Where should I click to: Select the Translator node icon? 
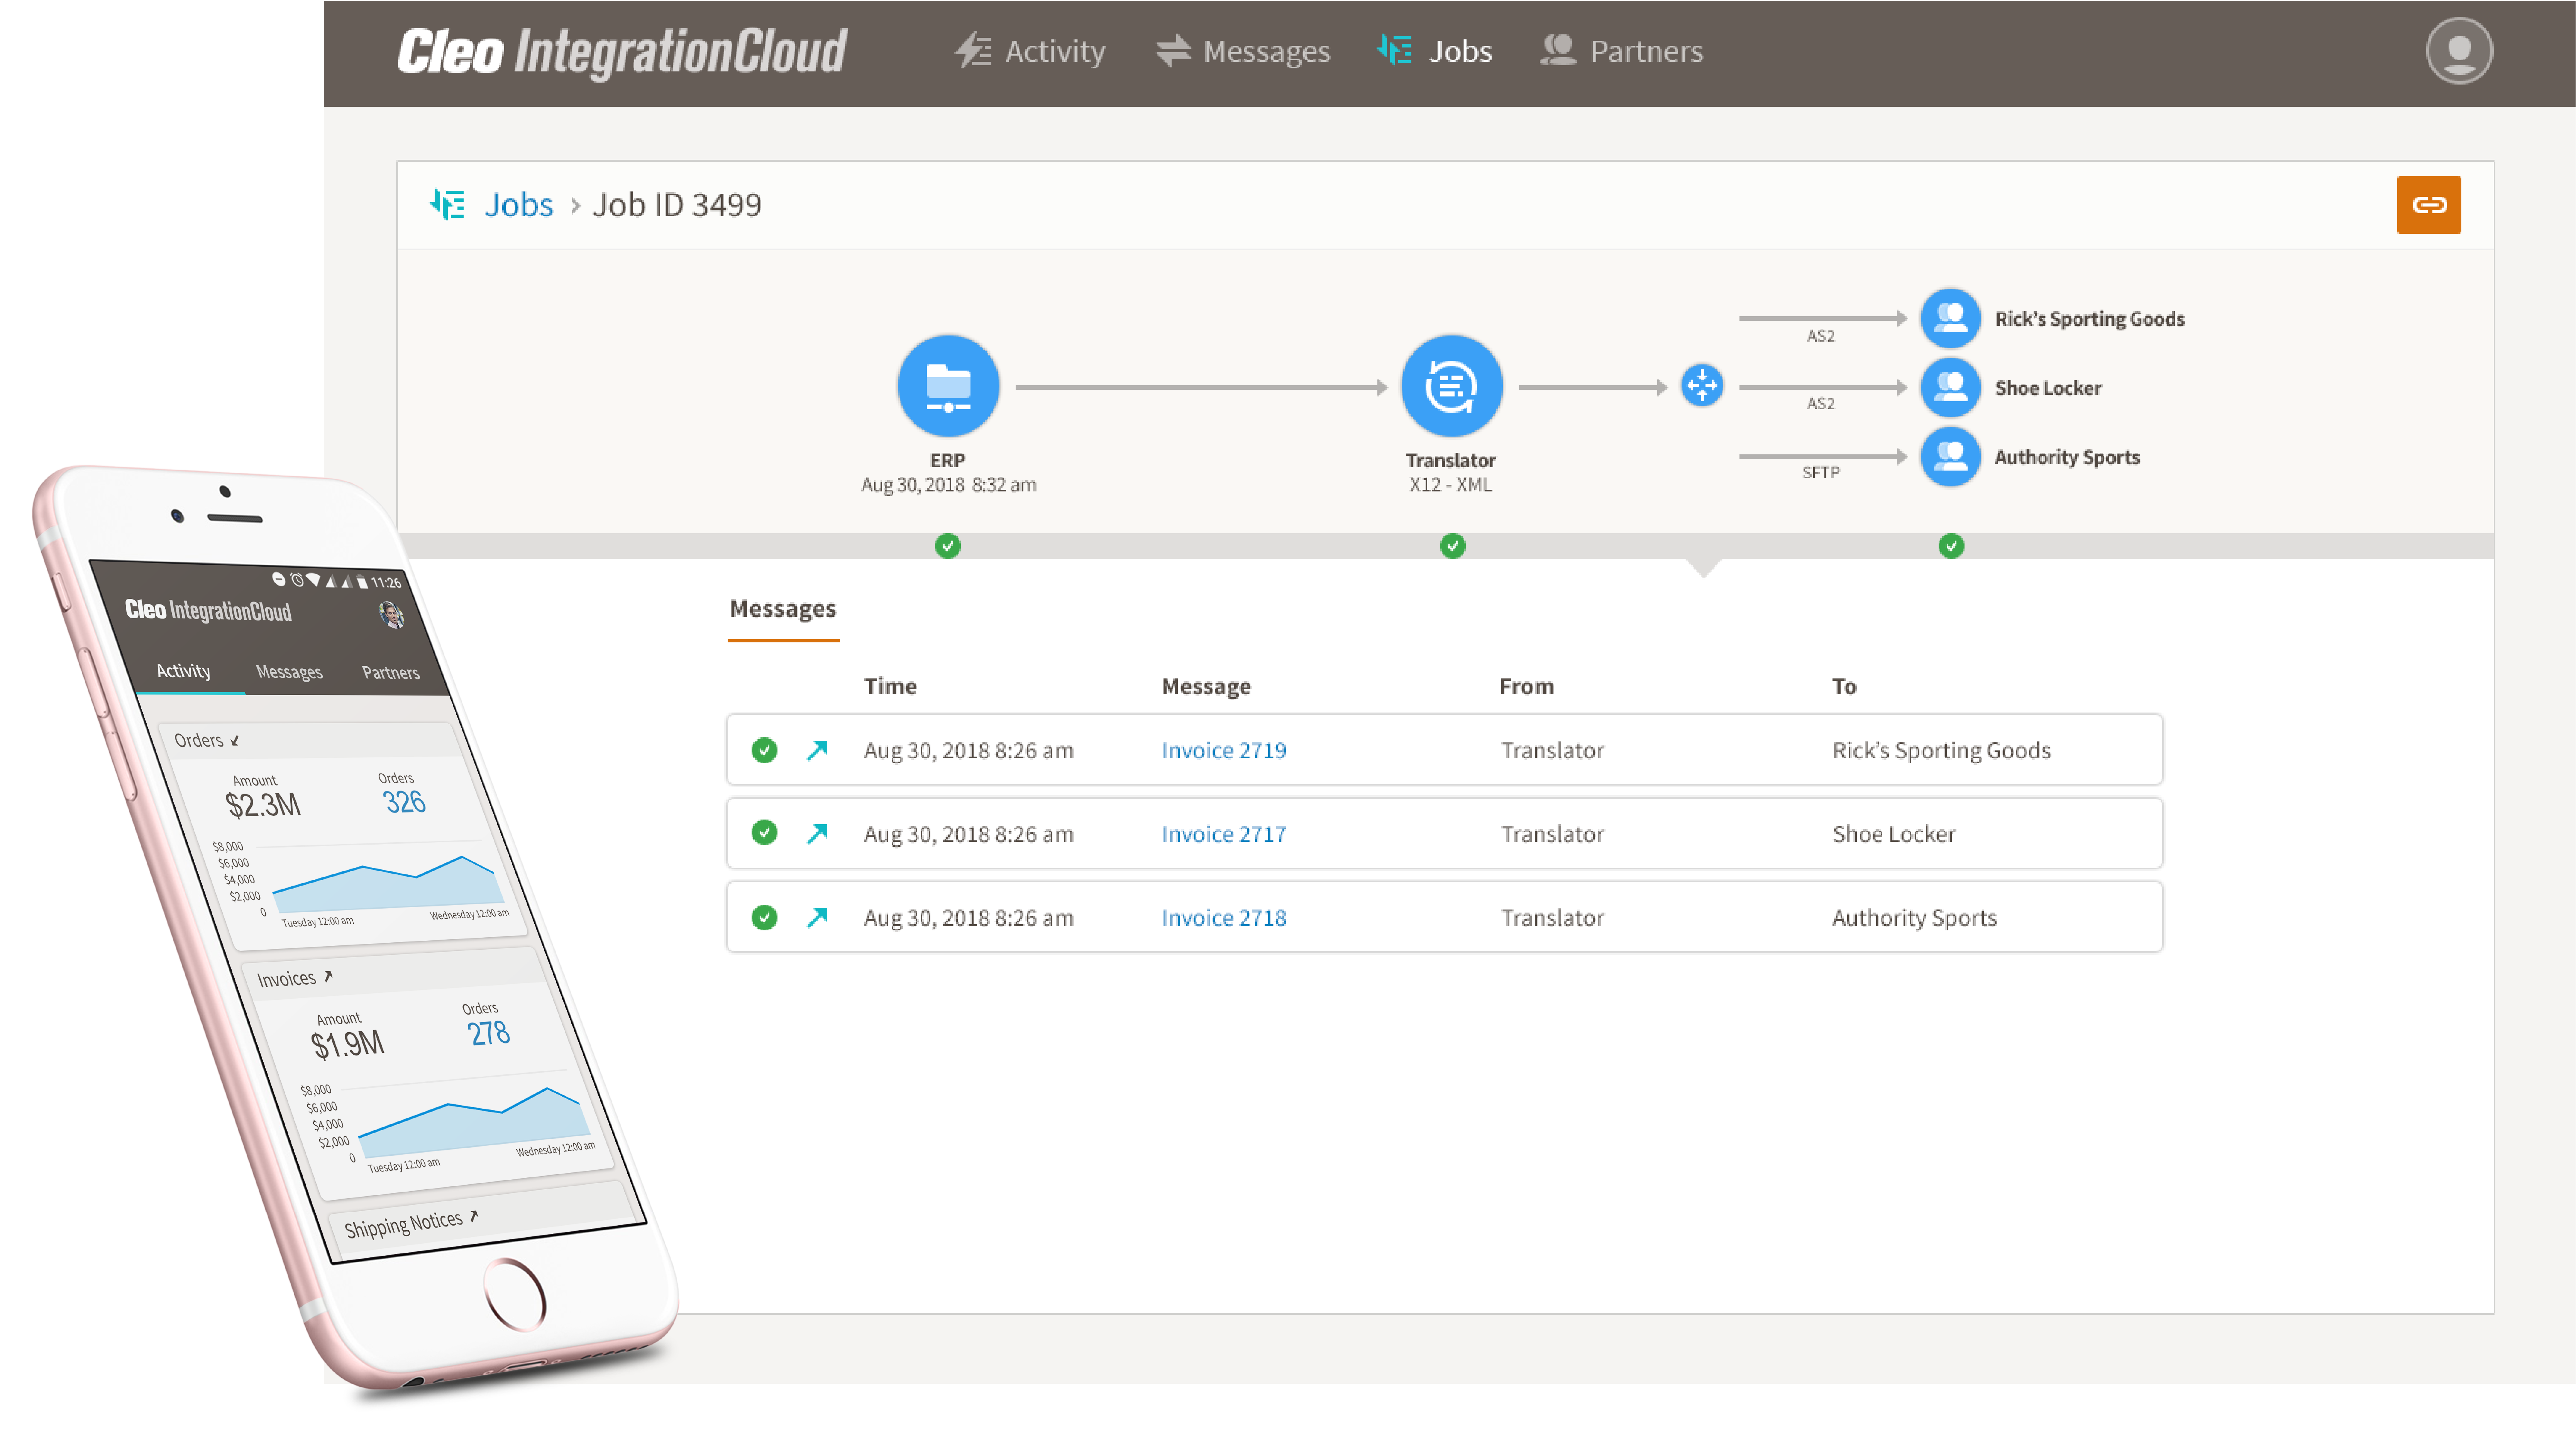click(x=1451, y=386)
